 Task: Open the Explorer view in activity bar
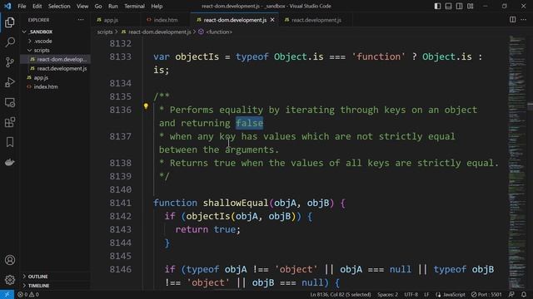[10, 22]
